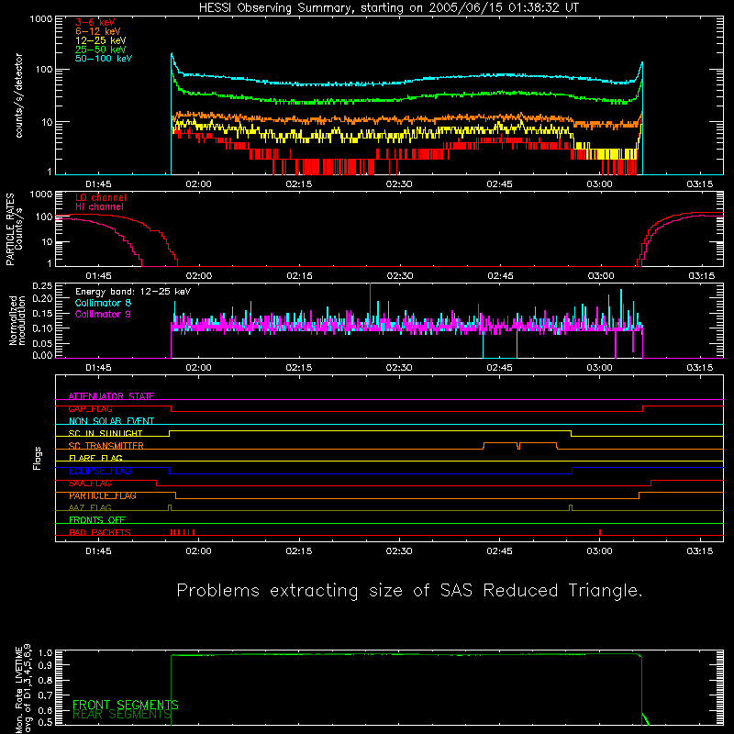Select the 6-12 keV legend label

point(97,31)
